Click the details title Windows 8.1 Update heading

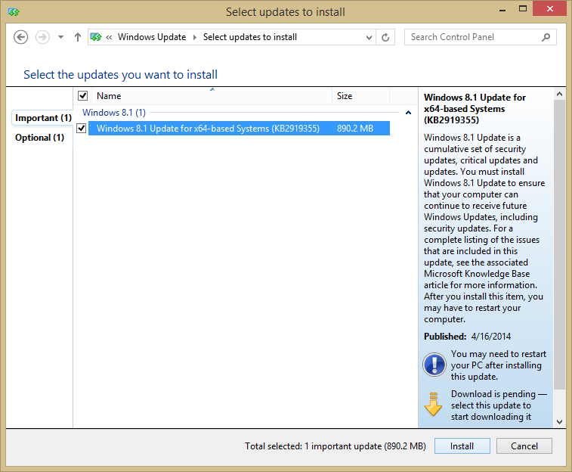tap(475, 109)
